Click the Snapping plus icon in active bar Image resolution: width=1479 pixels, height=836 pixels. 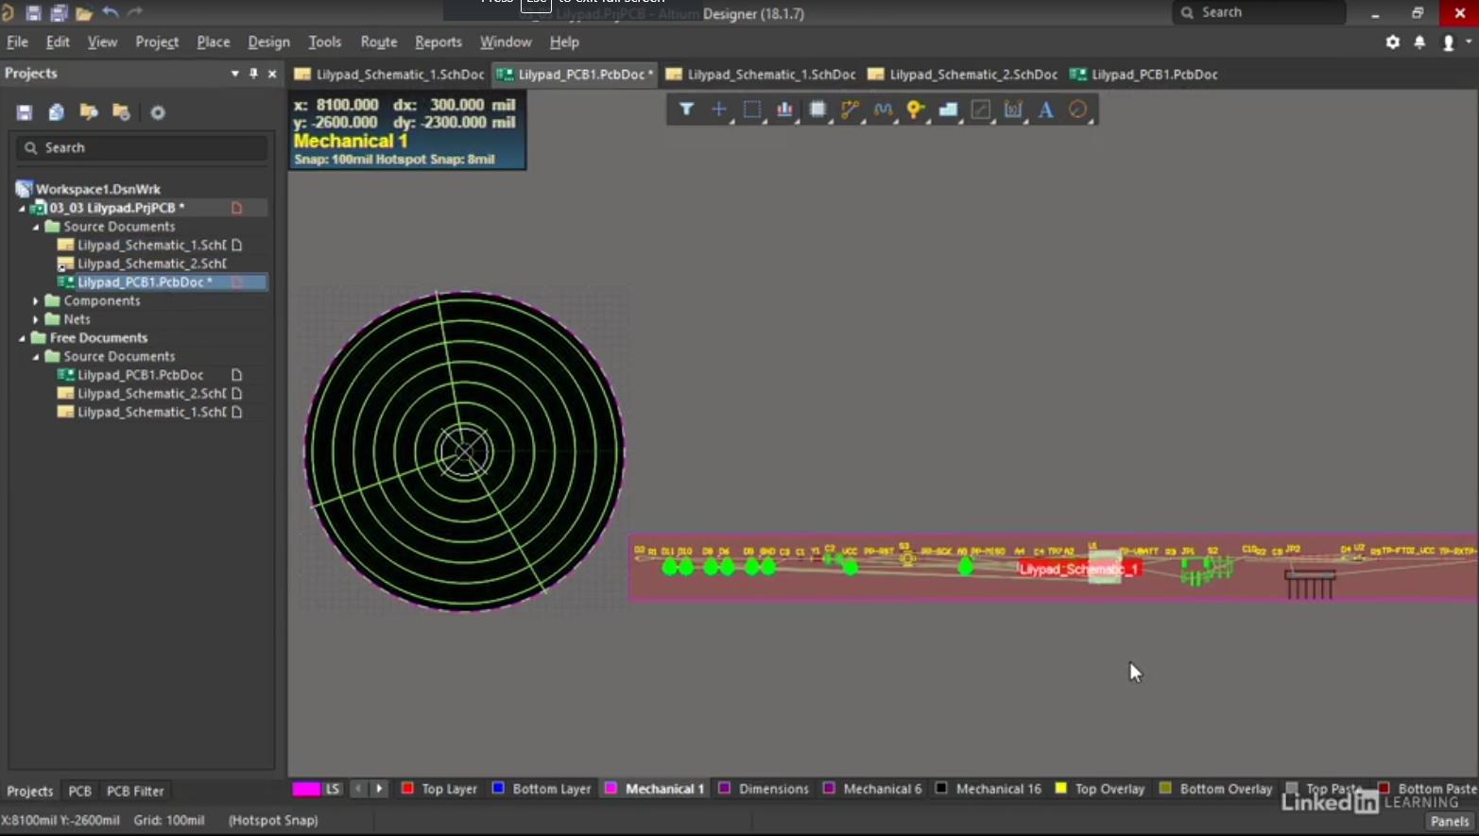pos(719,110)
